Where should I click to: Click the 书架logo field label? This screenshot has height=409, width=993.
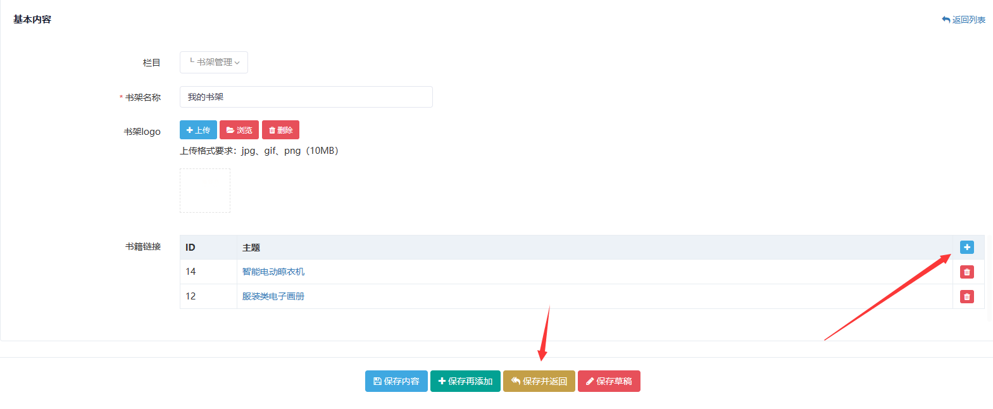pyautogui.click(x=142, y=132)
